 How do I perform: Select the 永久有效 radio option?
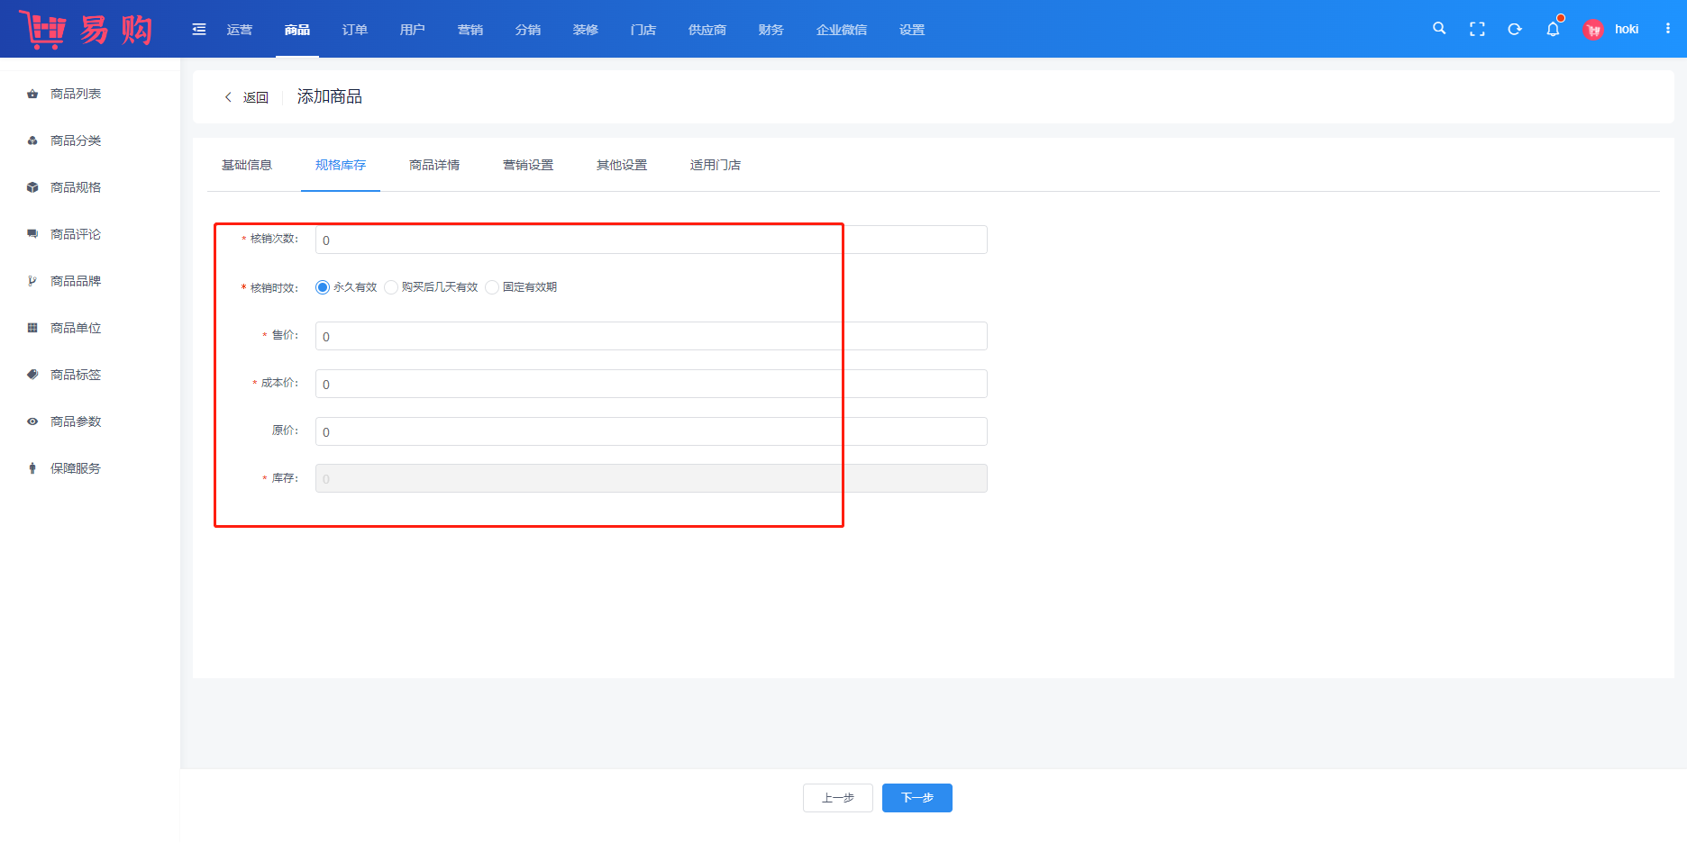click(x=323, y=287)
